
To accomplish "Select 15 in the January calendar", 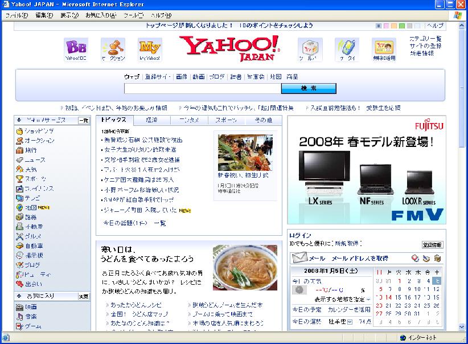I will coord(398,297).
